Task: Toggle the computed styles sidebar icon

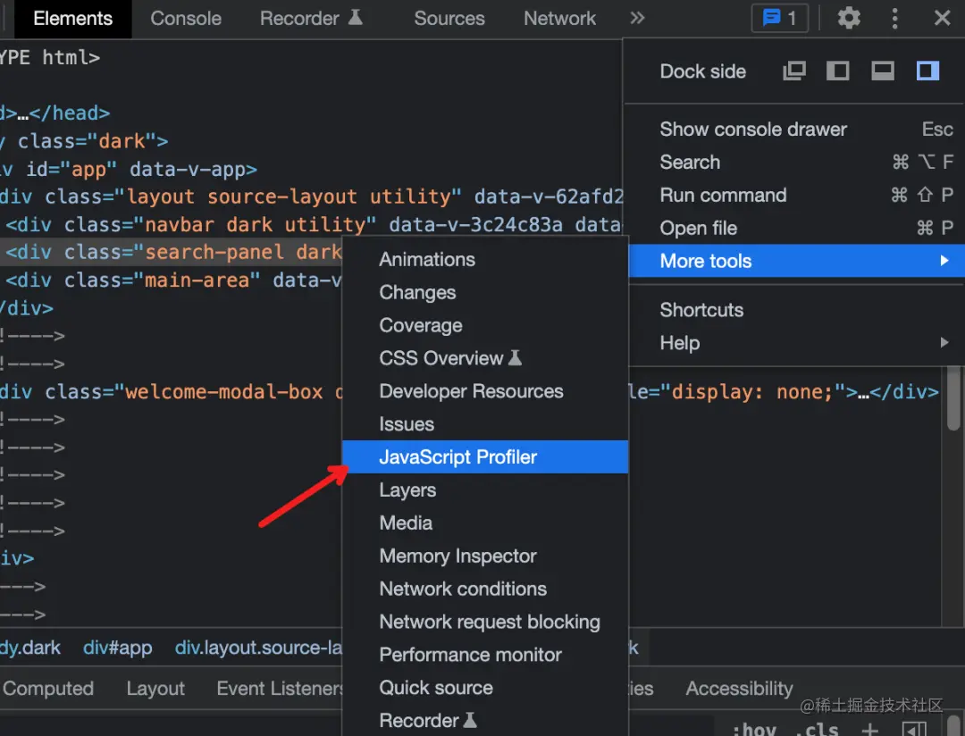Action: pyautogui.click(x=914, y=730)
